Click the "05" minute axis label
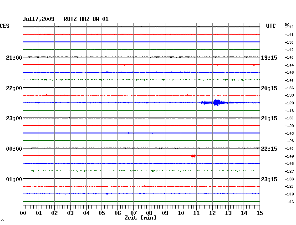The width and height of the screenshot is (296, 225). pyautogui.click(x=102, y=213)
